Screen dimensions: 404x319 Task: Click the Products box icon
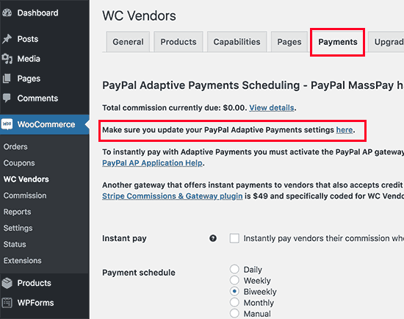(7, 283)
